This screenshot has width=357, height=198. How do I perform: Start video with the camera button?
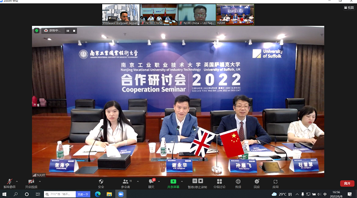(x=31, y=183)
